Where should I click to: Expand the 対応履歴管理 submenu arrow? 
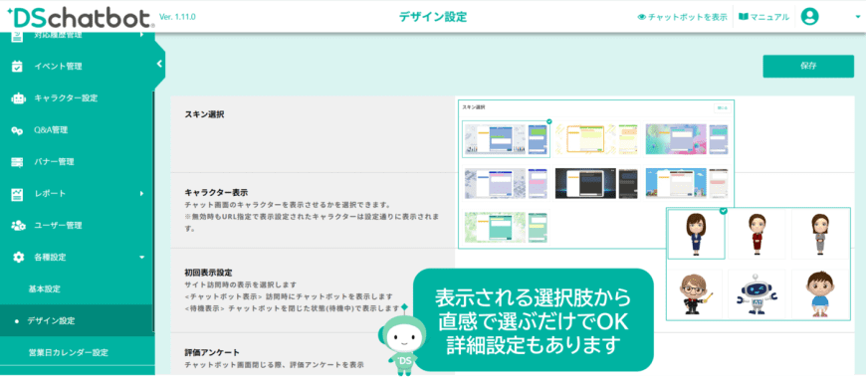(x=142, y=35)
